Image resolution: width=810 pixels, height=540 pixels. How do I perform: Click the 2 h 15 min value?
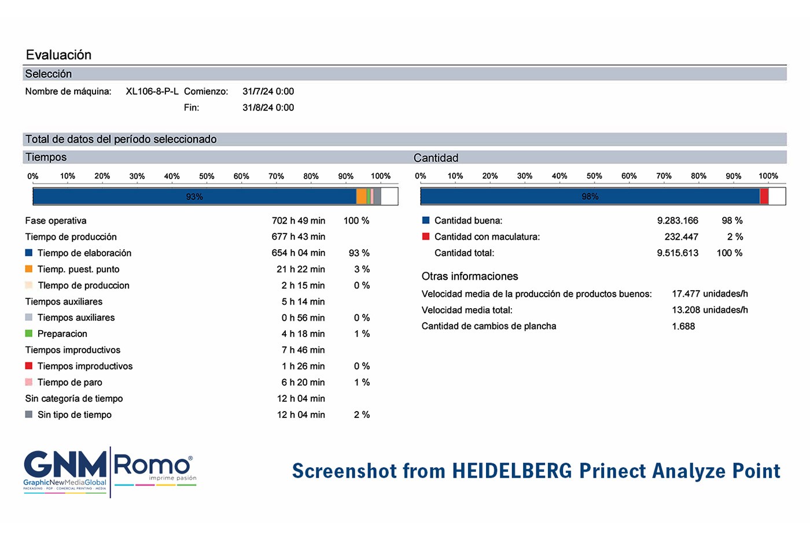(x=303, y=286)
